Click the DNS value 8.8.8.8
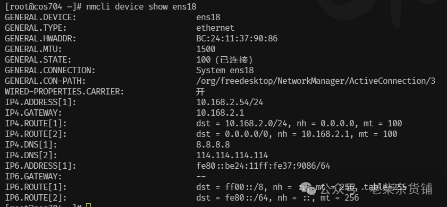This screenshot has width=447, height=207. [x=213, y=145]
